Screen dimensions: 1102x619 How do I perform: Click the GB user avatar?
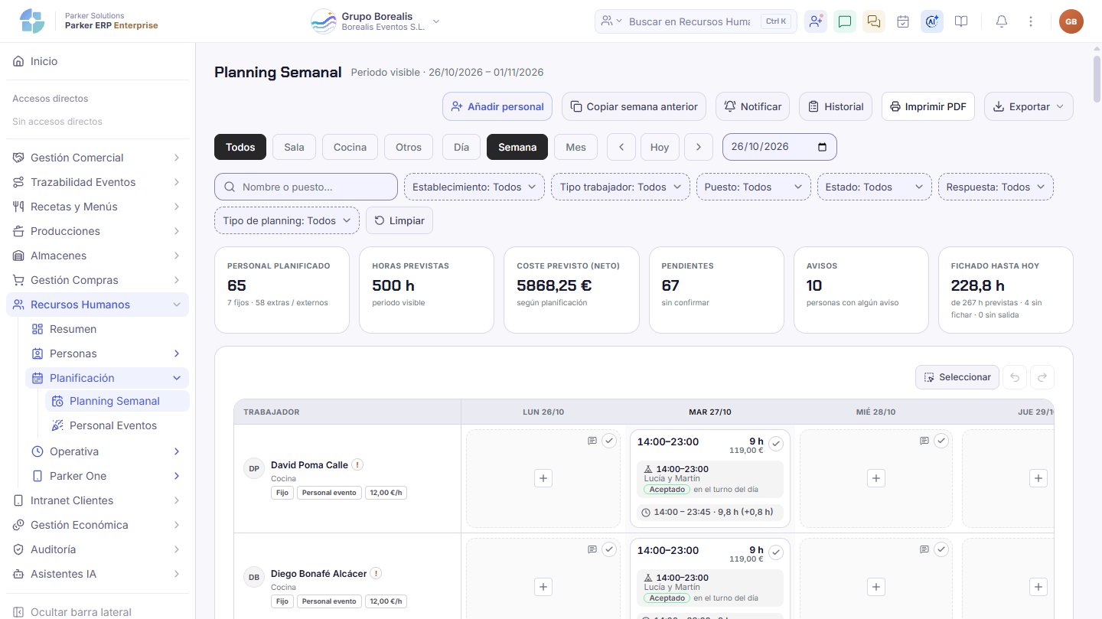click(1071, 21)
